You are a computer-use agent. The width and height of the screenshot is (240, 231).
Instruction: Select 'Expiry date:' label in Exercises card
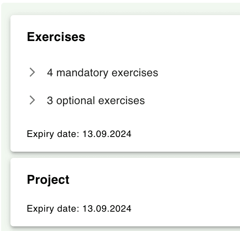(53, 134)
